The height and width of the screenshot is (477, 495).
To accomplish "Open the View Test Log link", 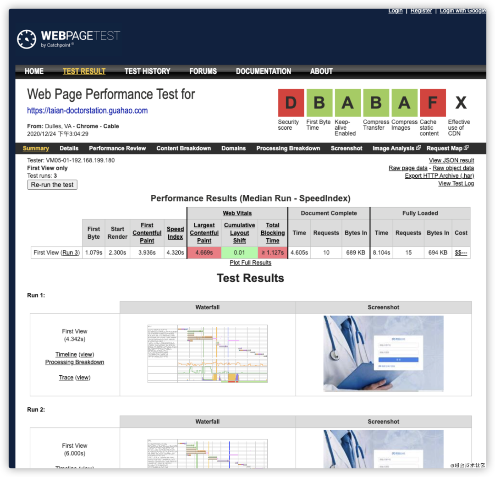I will click(x=456, y=183).
